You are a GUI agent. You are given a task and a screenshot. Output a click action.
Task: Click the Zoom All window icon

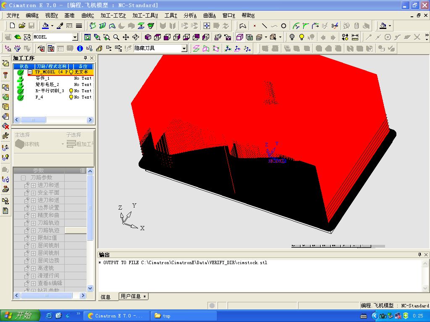pos(87,37)
